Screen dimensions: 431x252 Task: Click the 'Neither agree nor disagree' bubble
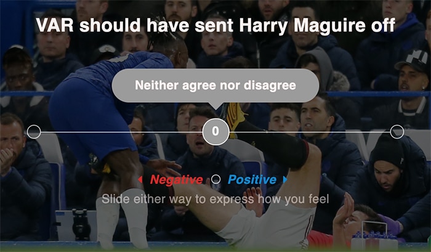coord(216,86)
